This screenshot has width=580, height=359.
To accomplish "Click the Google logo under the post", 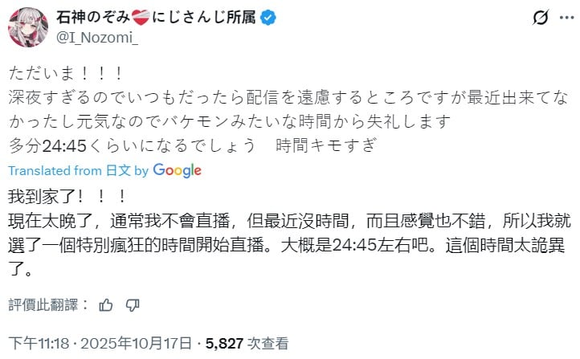I will (177, 170).
